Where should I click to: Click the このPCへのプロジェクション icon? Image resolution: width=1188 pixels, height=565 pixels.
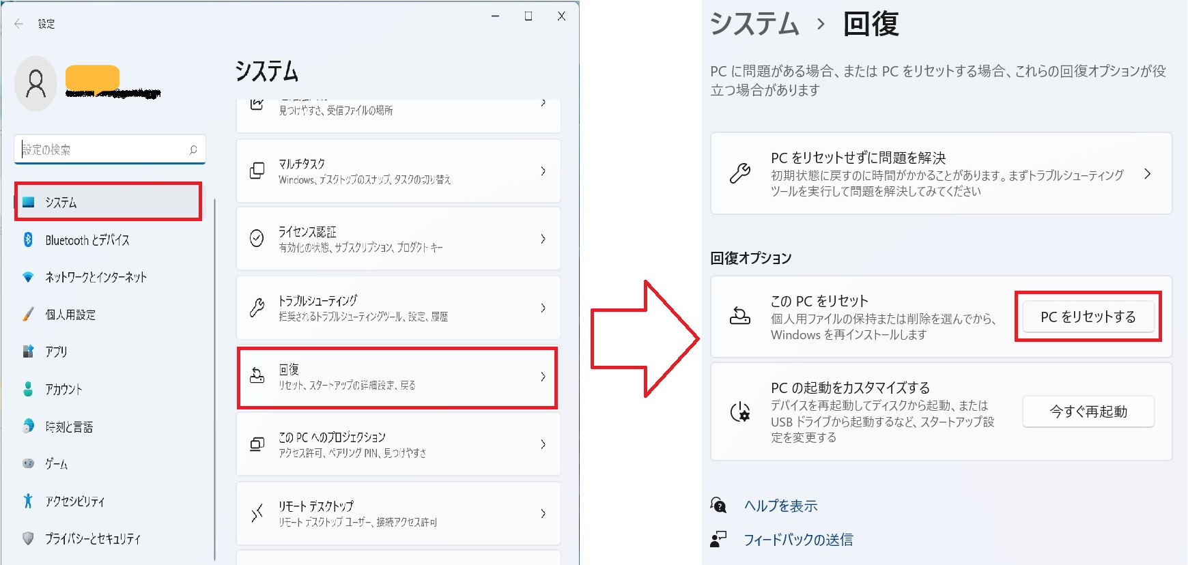(x=257, y=444)
